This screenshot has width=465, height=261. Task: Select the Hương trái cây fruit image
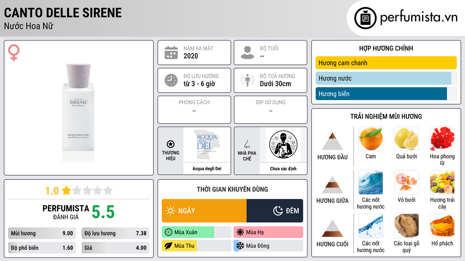coord(442,182)
